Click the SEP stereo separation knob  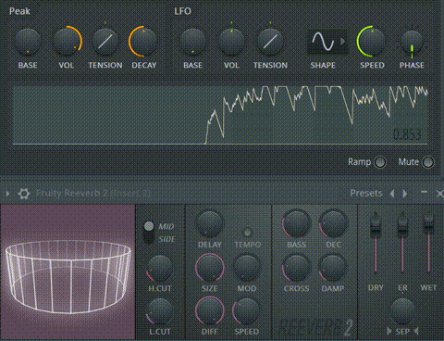click(402, 311)
